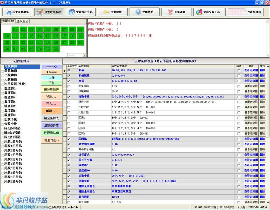
Task: Switch to the 选取胆码 tab
Action: [x=23, y=21]
